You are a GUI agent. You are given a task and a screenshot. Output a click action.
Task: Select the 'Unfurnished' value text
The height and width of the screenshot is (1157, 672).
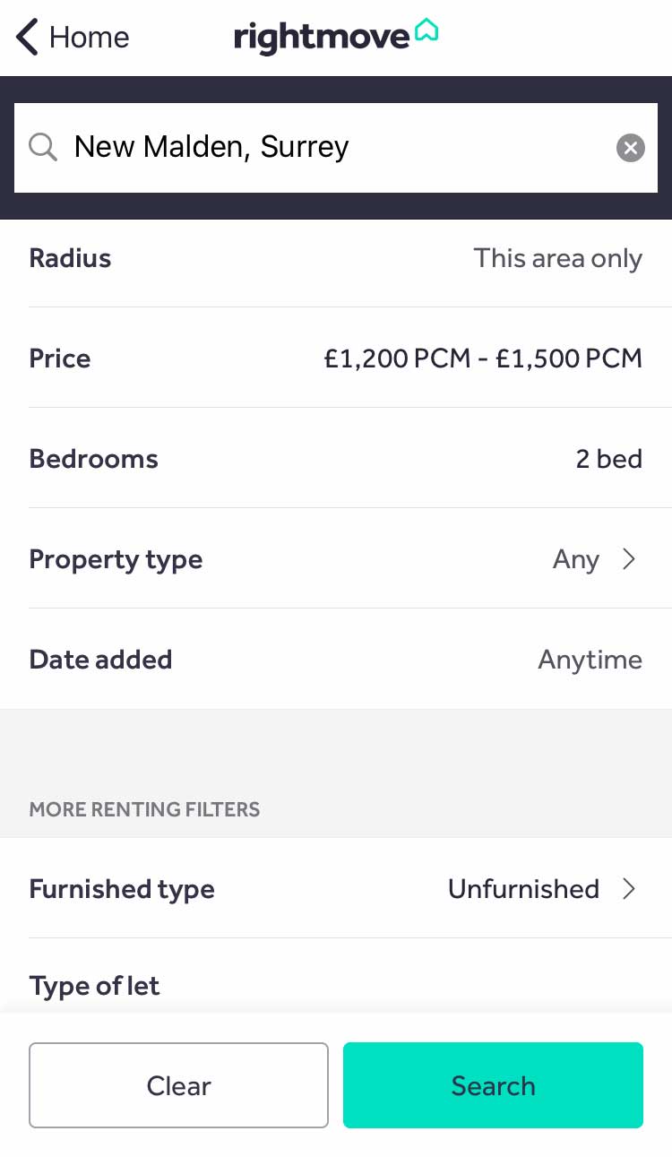[523, 889]
